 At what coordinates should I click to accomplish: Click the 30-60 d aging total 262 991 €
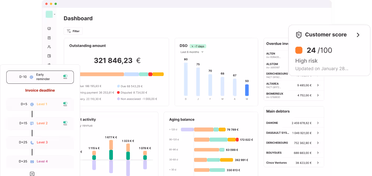(242, 160)
